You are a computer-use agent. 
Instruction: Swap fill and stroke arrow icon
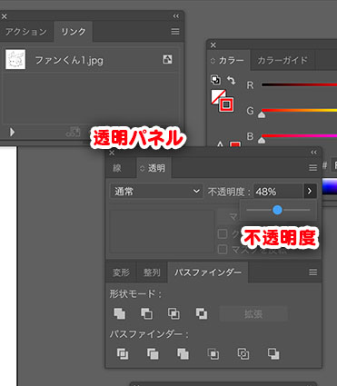pos(231,80)
